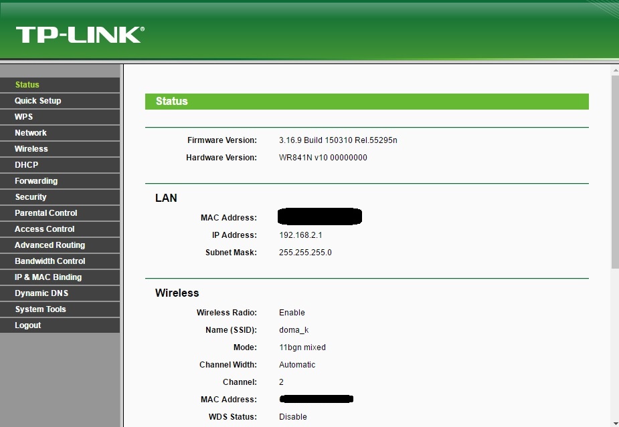Open the Status menu item
The width and height of the screenshot is (619, 427).
(60, 85)
